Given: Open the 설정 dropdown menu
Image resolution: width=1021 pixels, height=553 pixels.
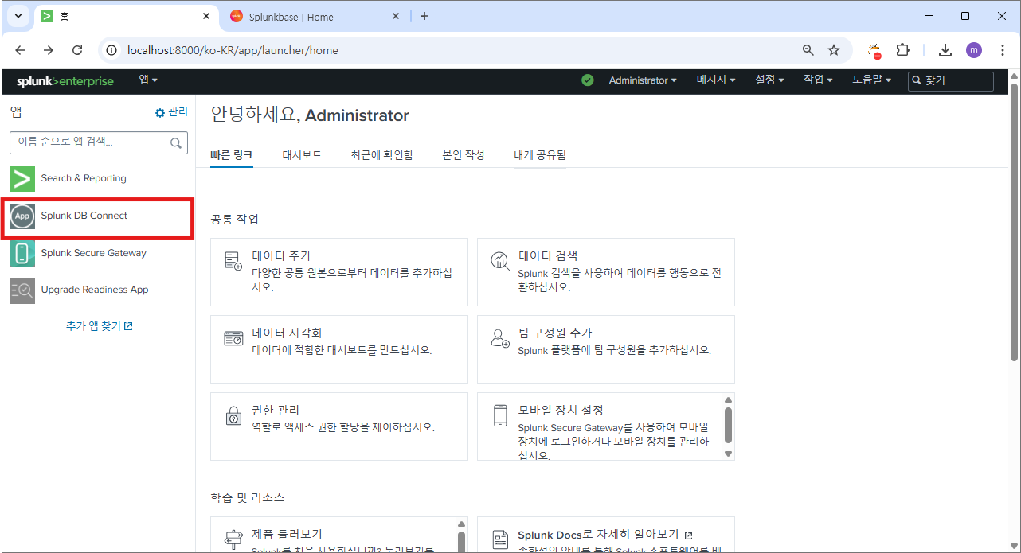Looking at the screenshot, I should pyautogui.click(x=769, y=80).
